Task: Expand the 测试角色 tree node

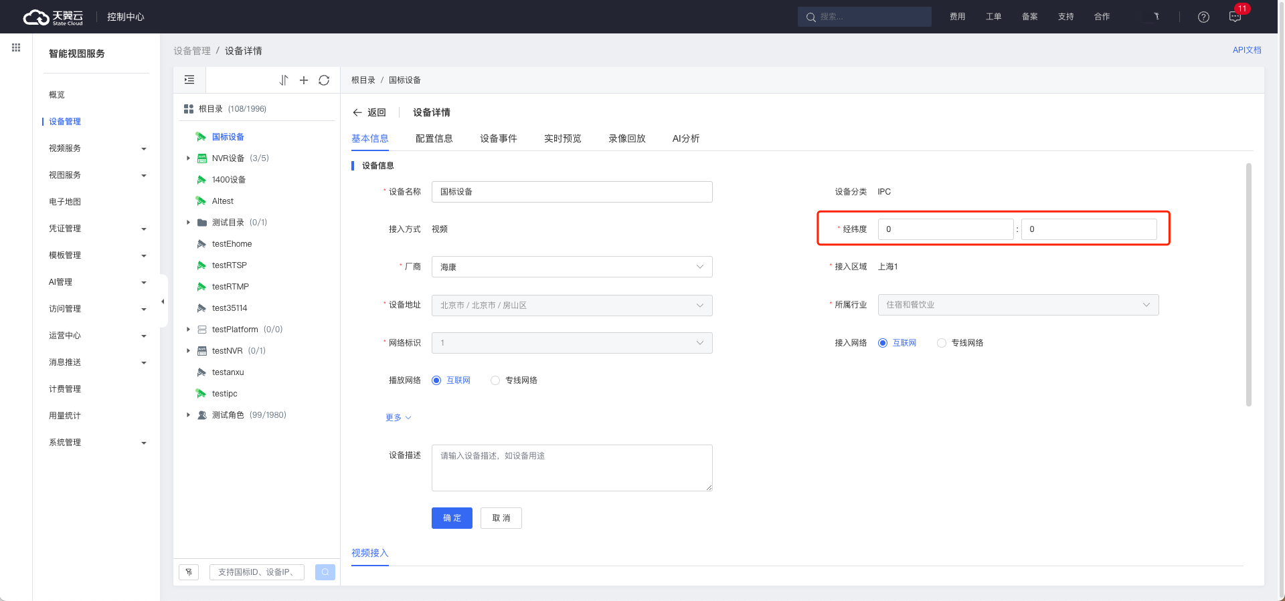Action: pos(188,415)
